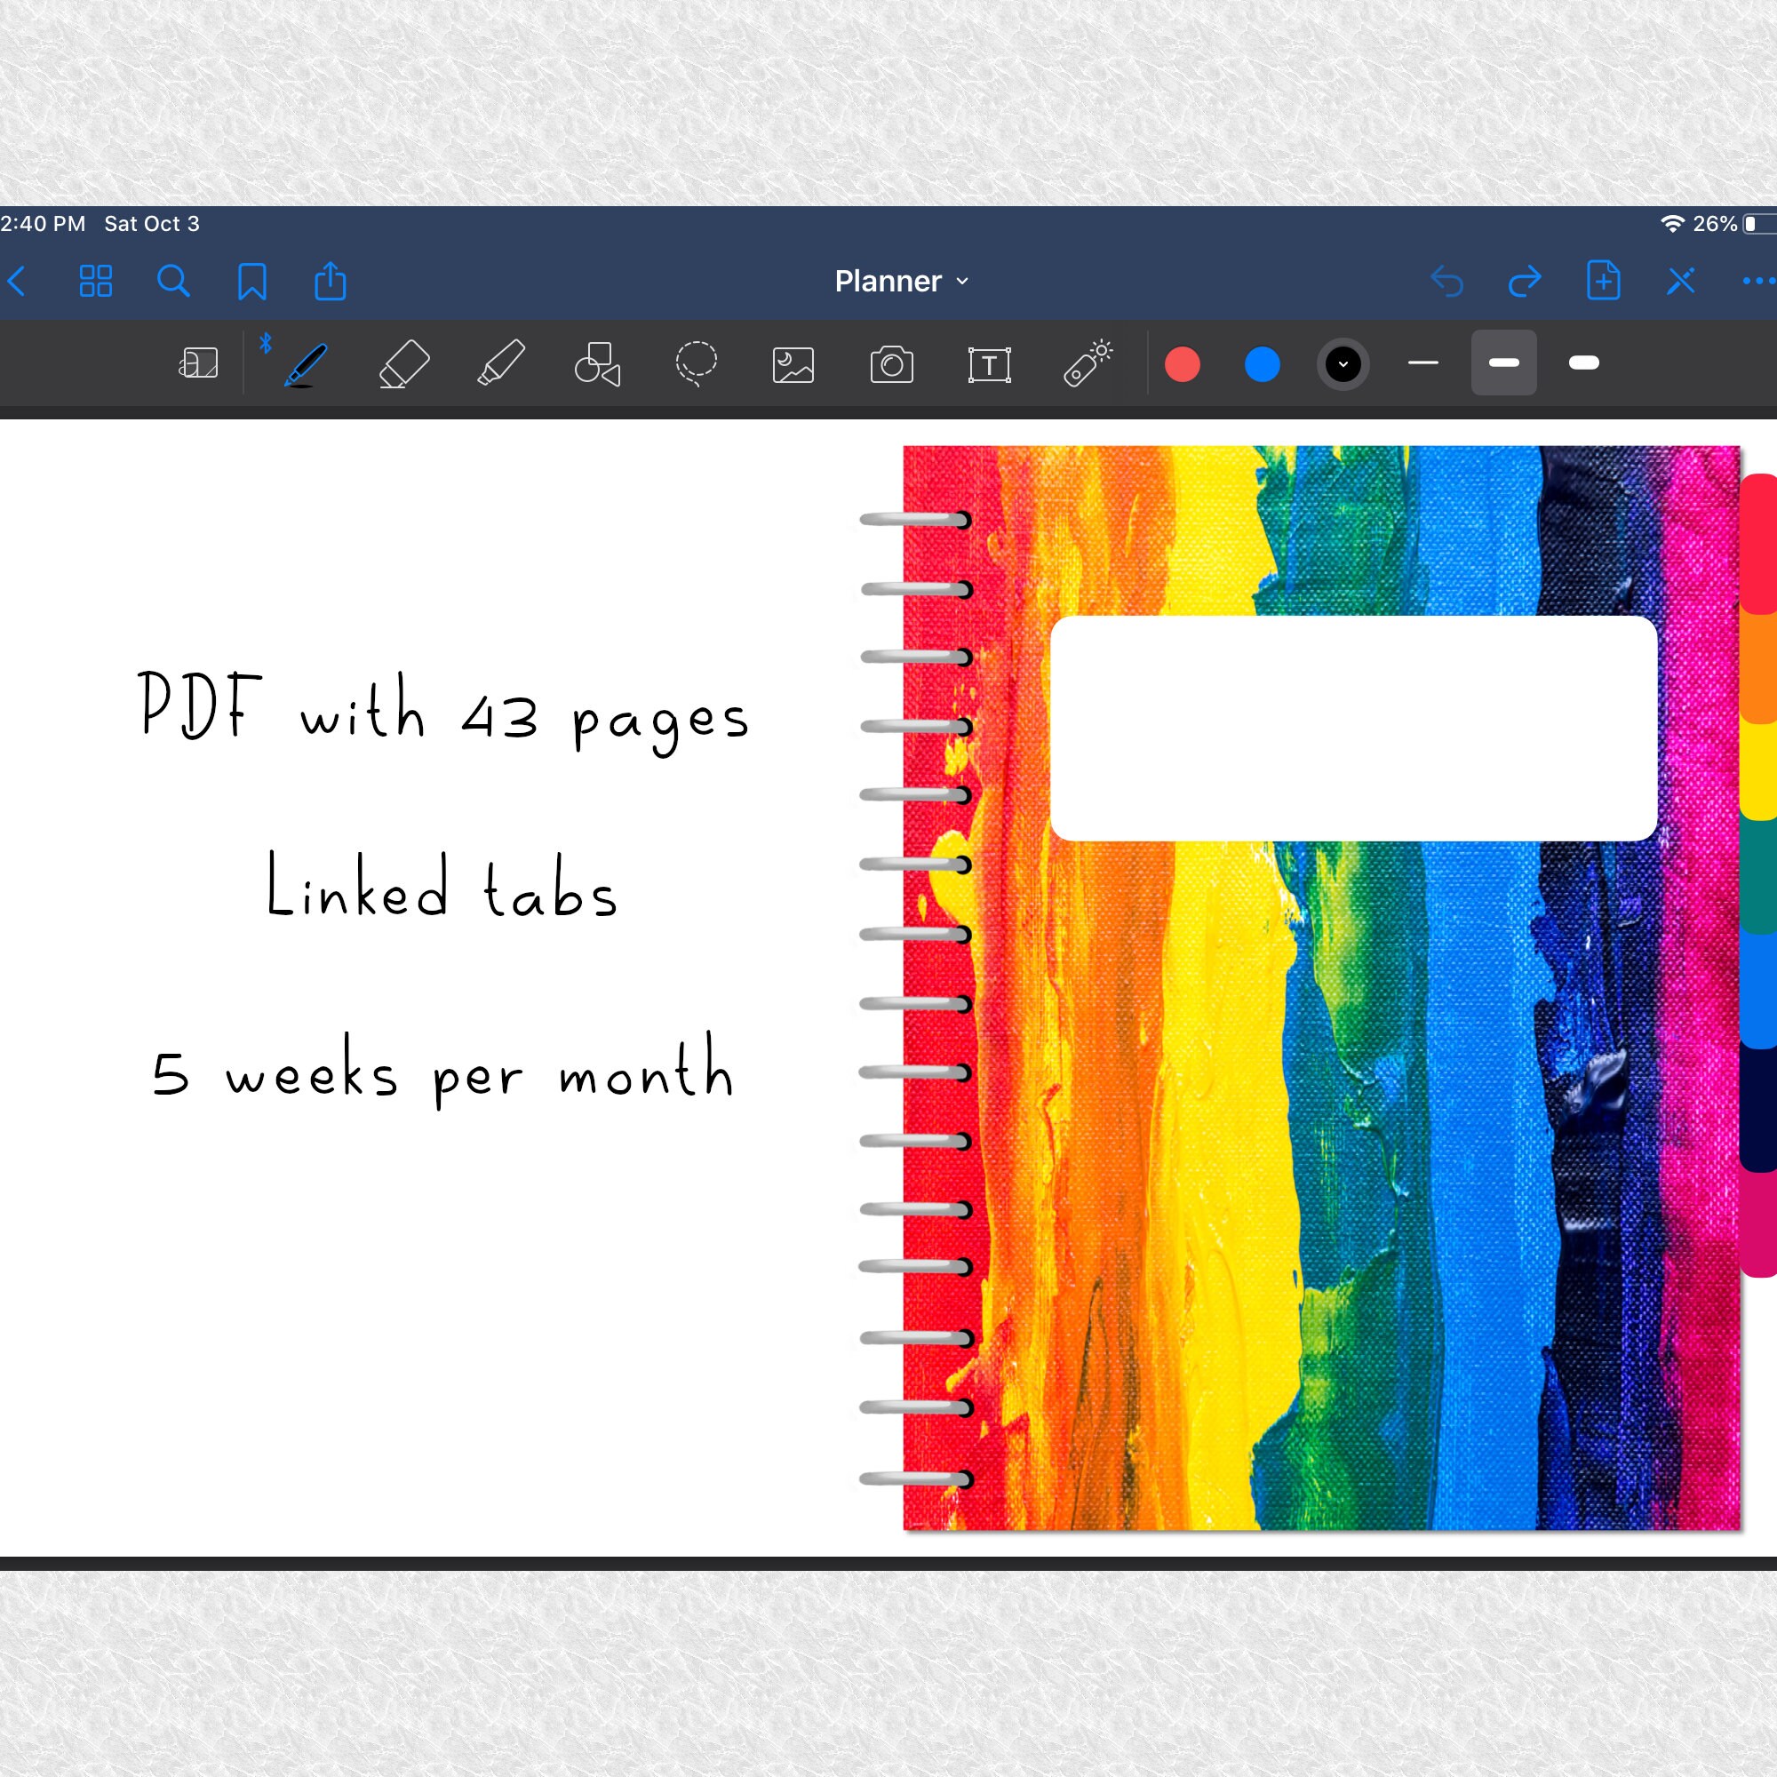Open the Shapes tool

click(598, 364)
